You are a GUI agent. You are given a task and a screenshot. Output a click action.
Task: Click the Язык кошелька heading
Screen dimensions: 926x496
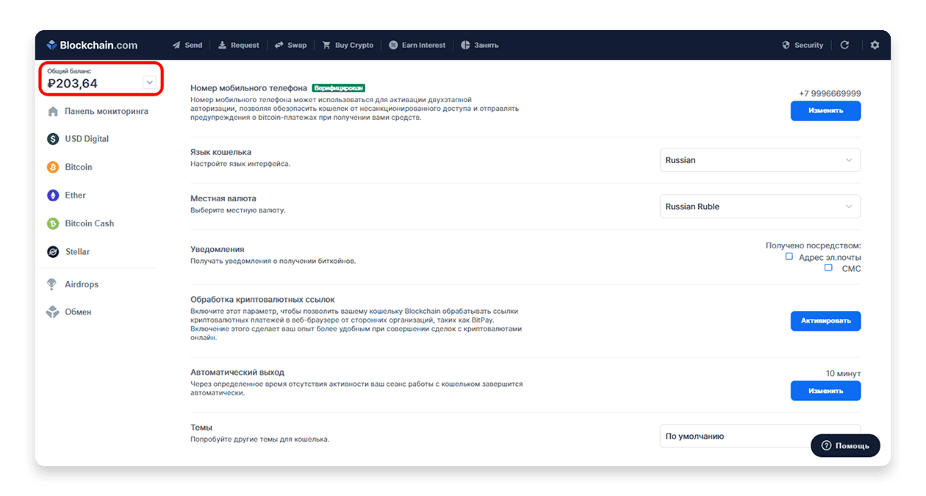tap(220, 152)
